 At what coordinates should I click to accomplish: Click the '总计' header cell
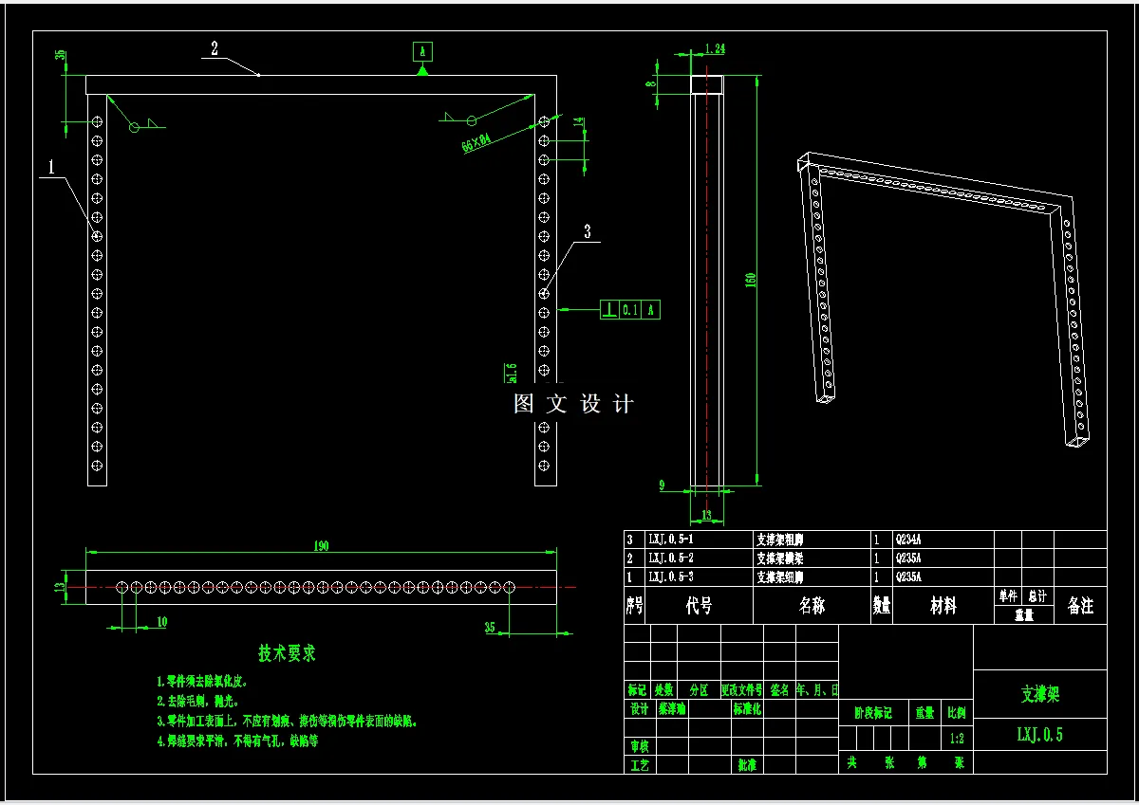coord(1036,596)
